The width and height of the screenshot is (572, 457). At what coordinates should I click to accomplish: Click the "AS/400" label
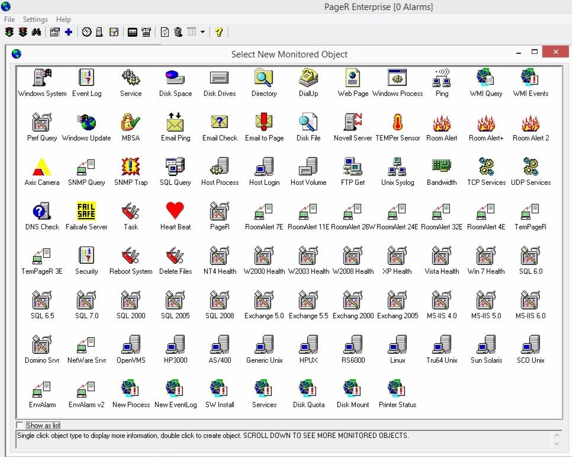(x=220, y=360)
